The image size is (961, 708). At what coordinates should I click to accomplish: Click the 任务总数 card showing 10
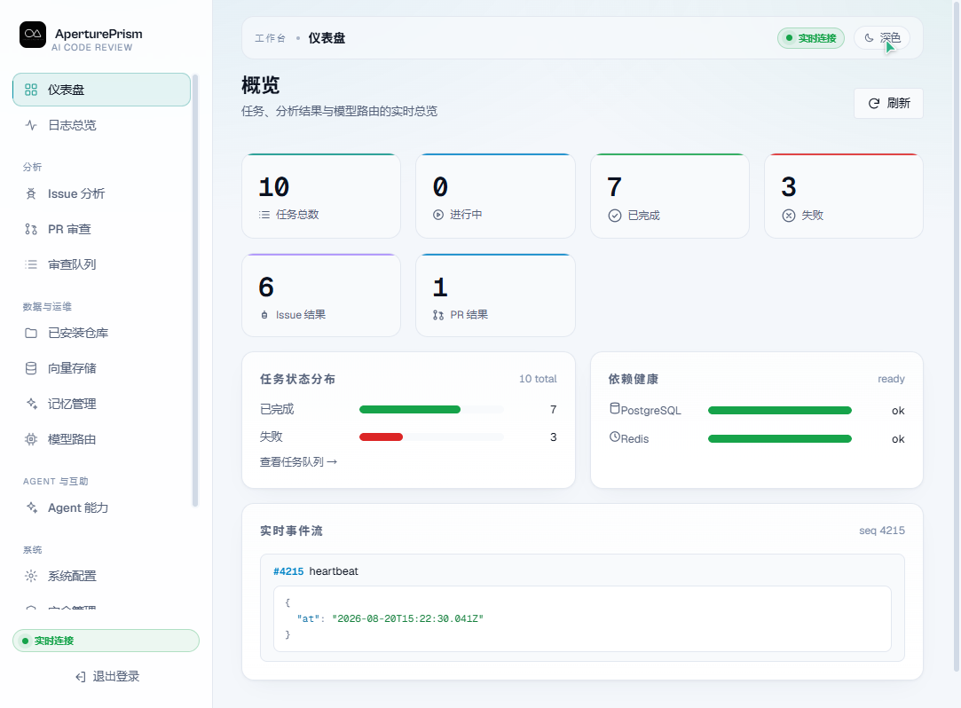321,196
